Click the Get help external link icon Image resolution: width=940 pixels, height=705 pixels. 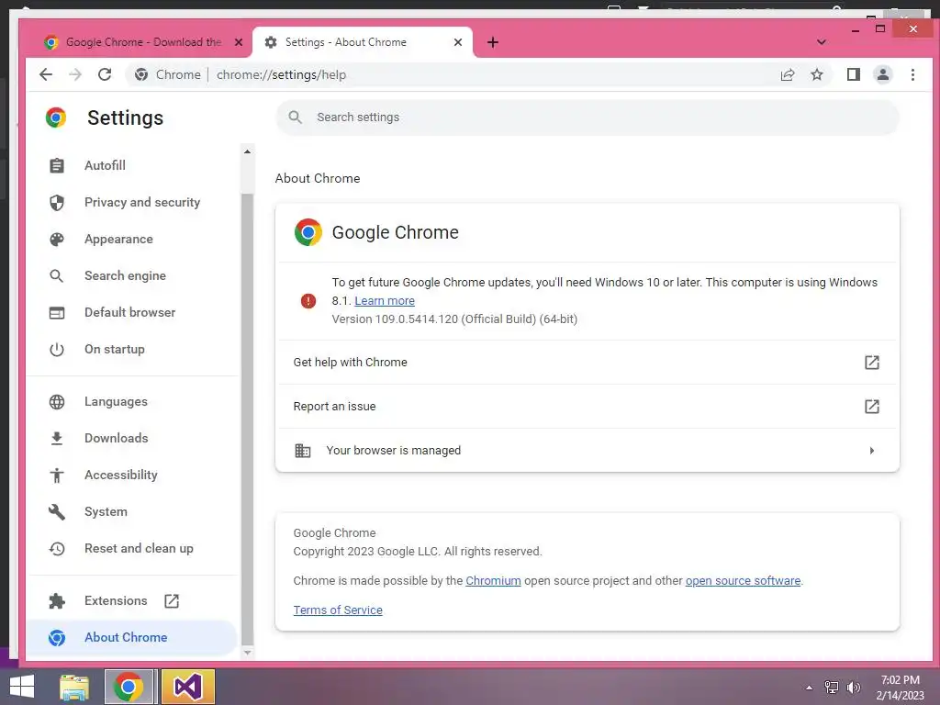tap(872, 362)
